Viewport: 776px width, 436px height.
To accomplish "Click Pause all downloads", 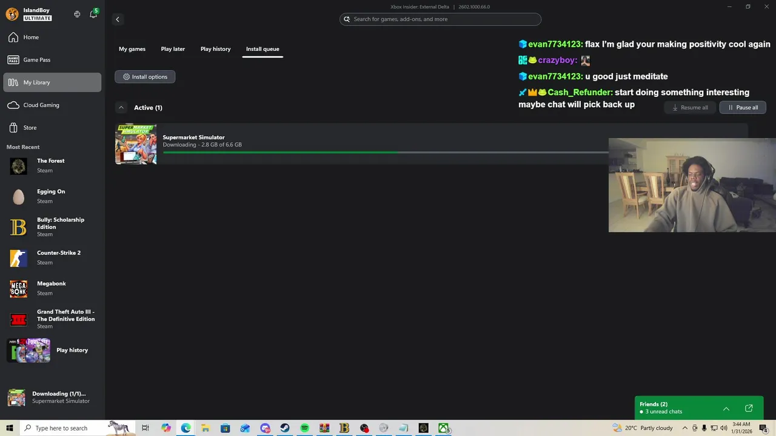I will (x=743, y=108).
